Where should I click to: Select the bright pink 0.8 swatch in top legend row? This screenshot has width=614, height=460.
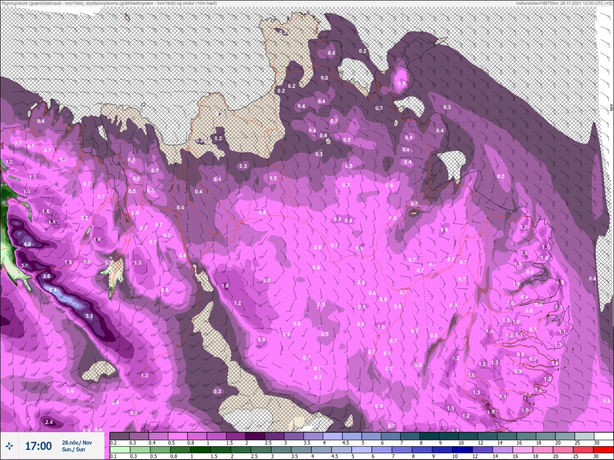coord(198,436)
